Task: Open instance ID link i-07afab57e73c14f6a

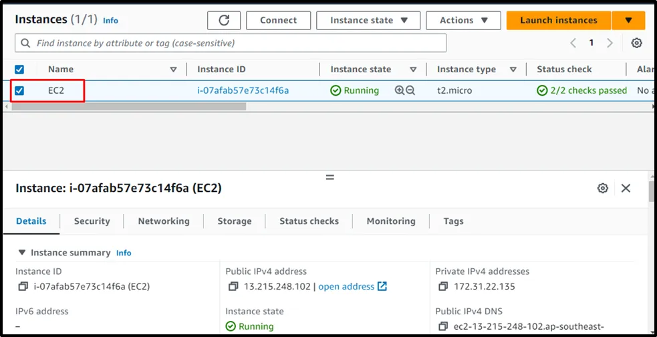Action: tap(243, 90)
